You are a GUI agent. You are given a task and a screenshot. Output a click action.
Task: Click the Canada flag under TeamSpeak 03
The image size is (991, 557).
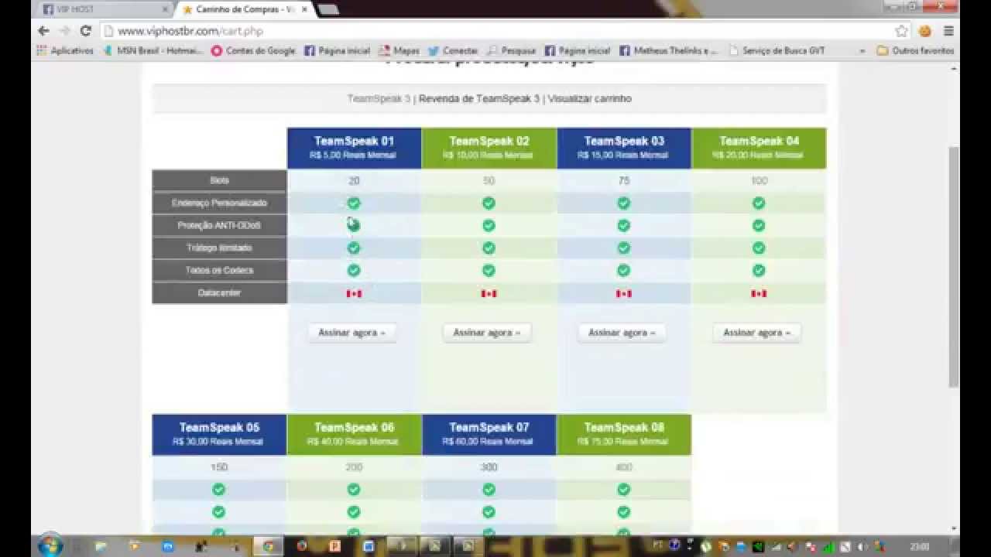(x=624, y=293)
